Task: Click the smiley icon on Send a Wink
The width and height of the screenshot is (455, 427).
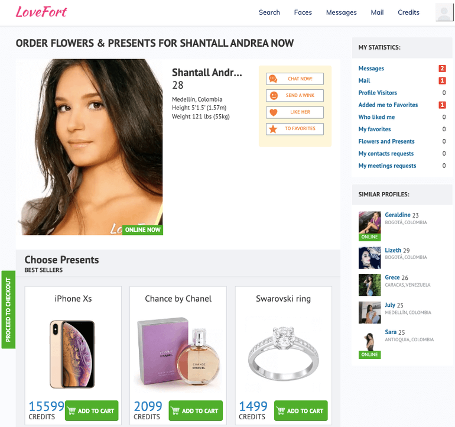Action: (x=274, y=96)
